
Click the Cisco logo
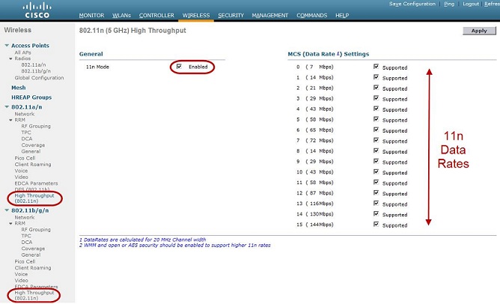point(37,10)
